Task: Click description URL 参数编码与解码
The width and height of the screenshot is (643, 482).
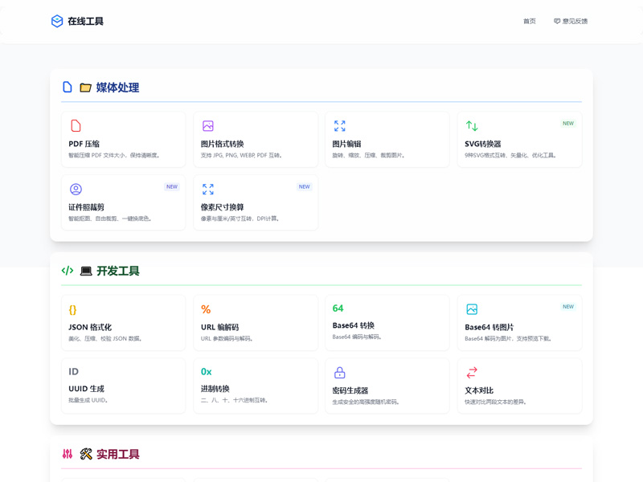Action: 227,338
